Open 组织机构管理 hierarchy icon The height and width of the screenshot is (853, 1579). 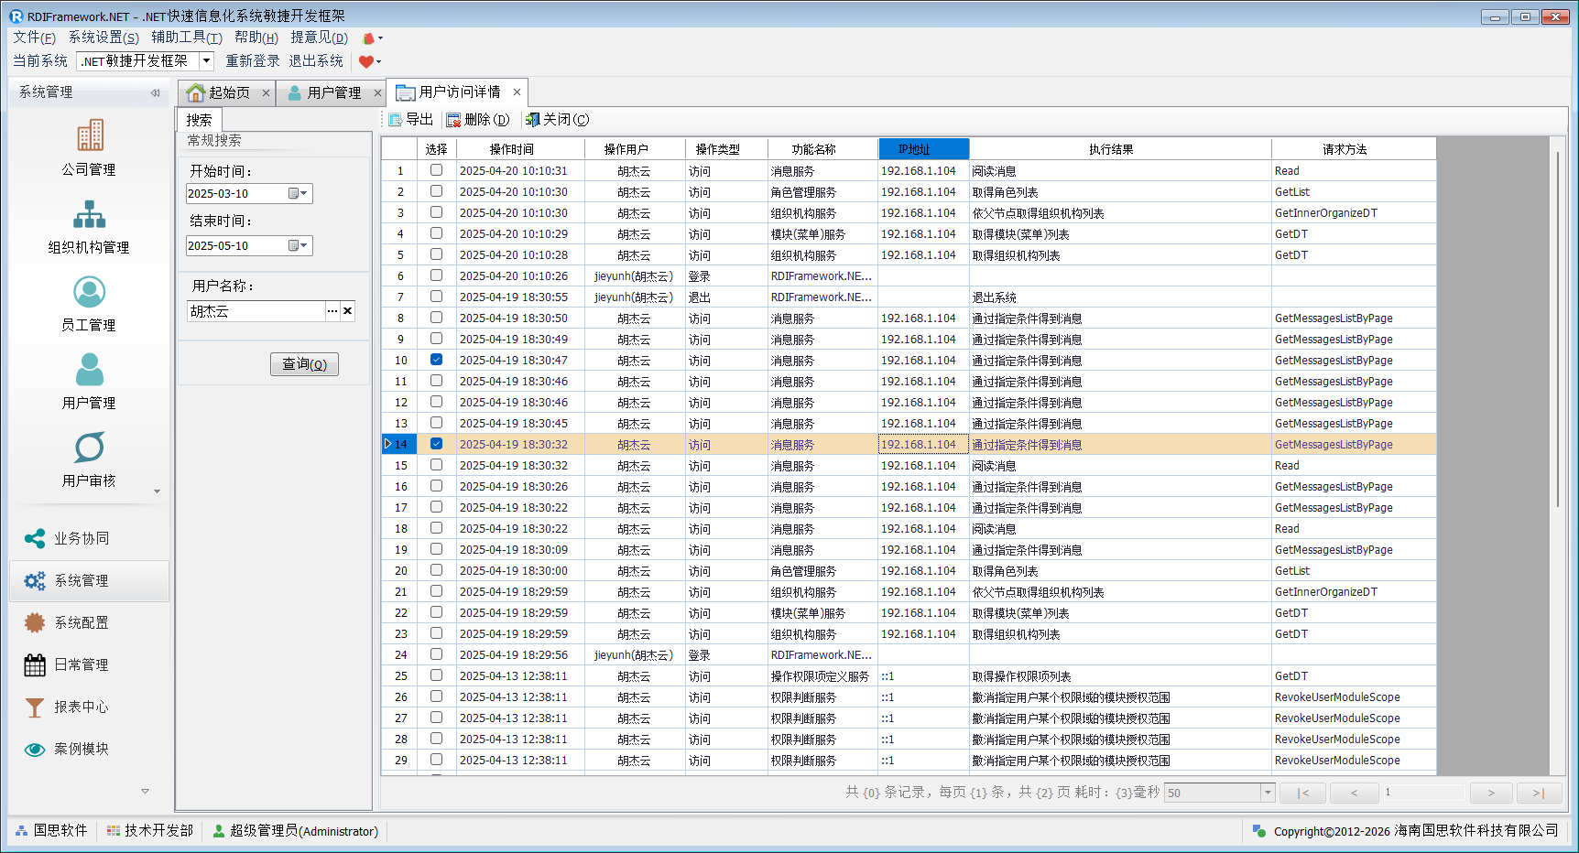click(90, 214)
